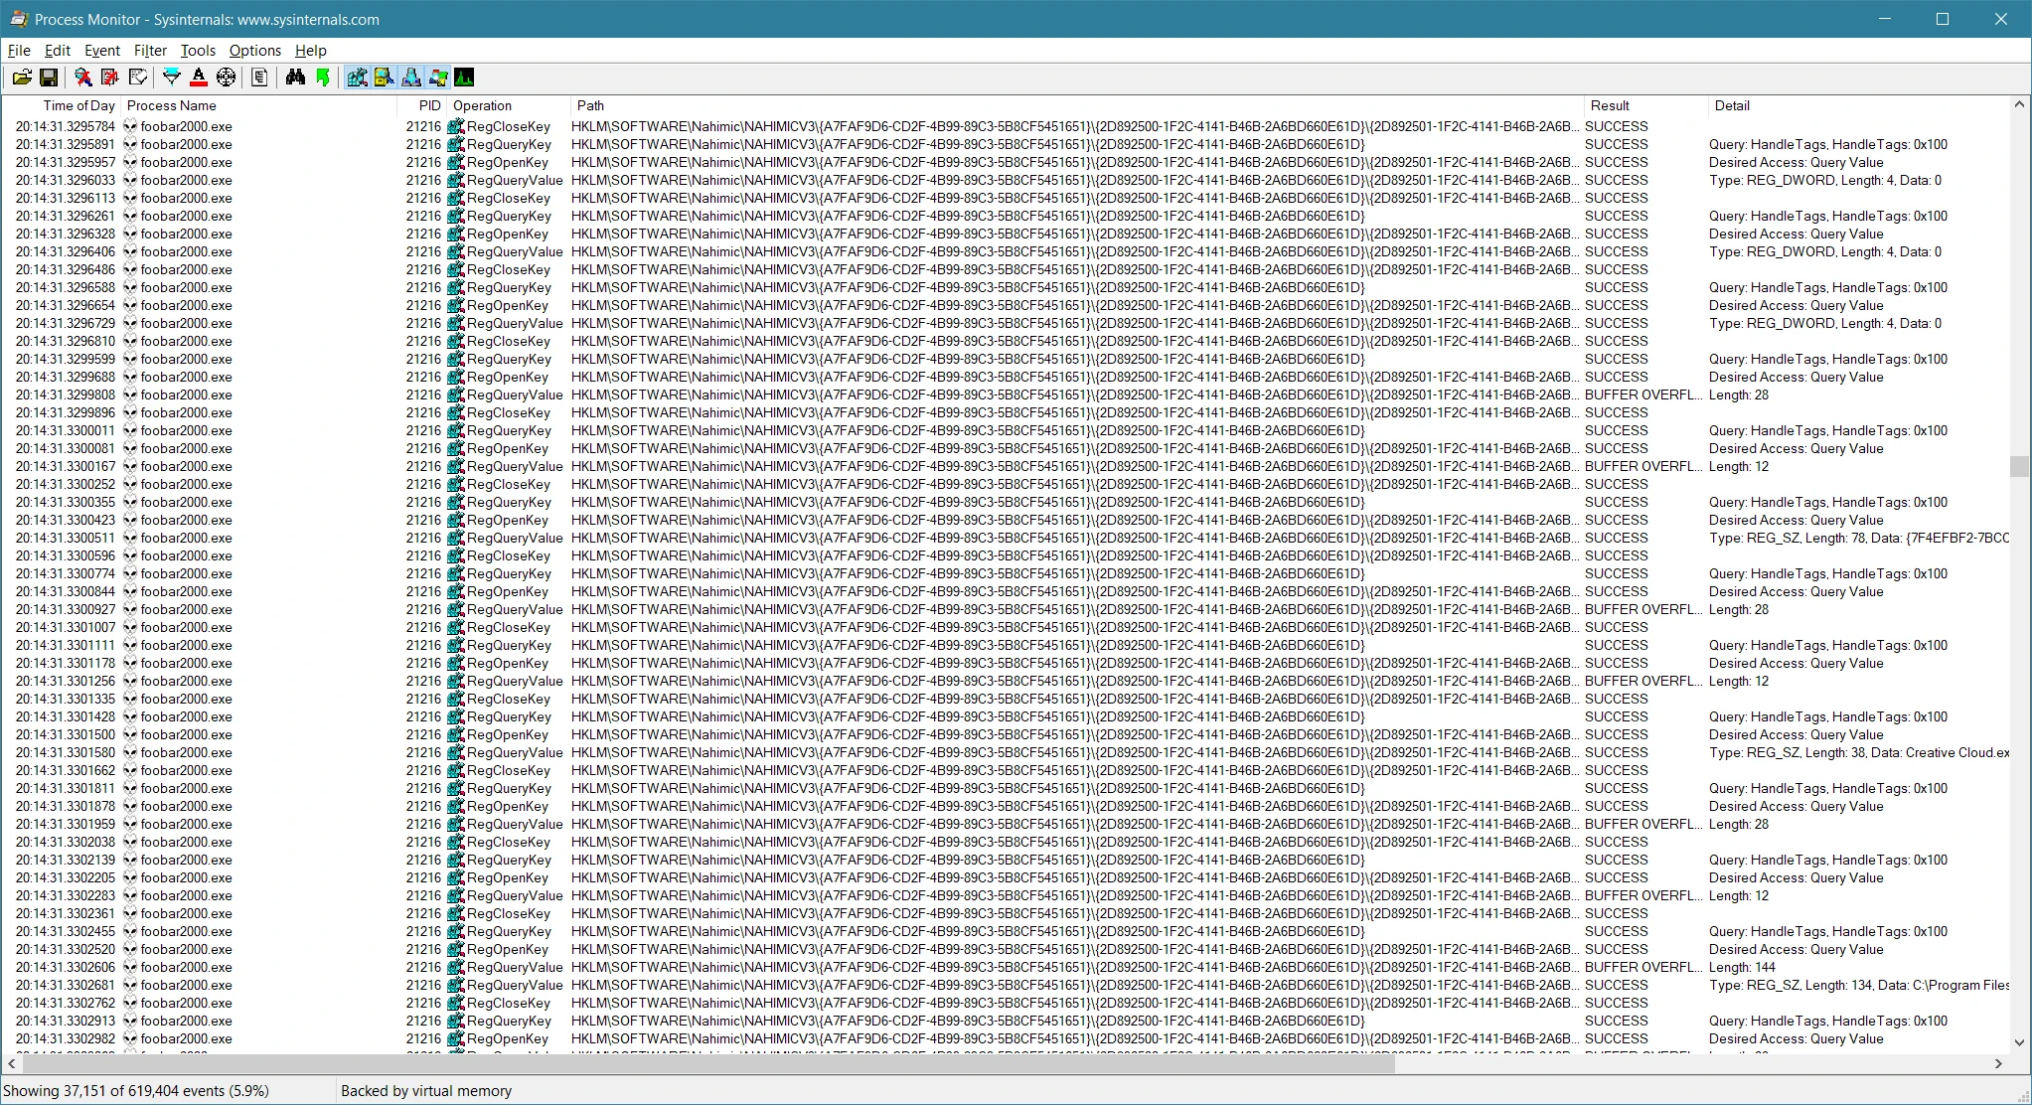Open a saved log file
This screenshot has height=1105, width=2032.
pyautogui.click(x=22, y=78)
